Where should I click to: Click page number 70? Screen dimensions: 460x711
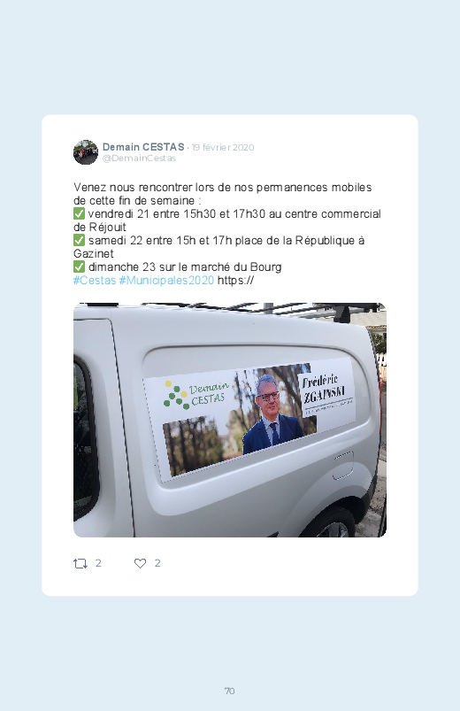tap(230, 691)
